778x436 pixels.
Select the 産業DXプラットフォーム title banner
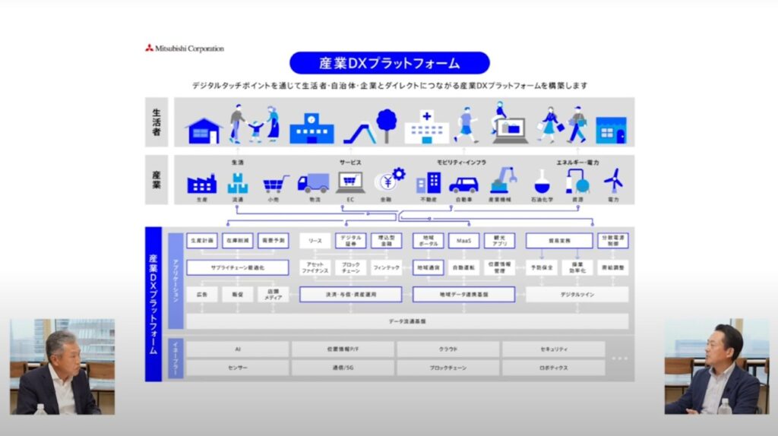pos(389,63)
